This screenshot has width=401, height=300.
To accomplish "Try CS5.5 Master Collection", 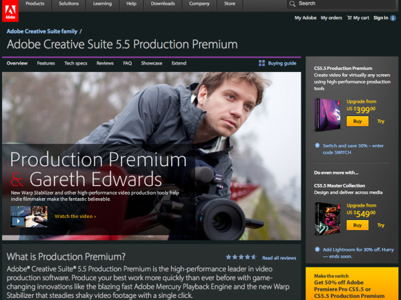I will 381,225.
